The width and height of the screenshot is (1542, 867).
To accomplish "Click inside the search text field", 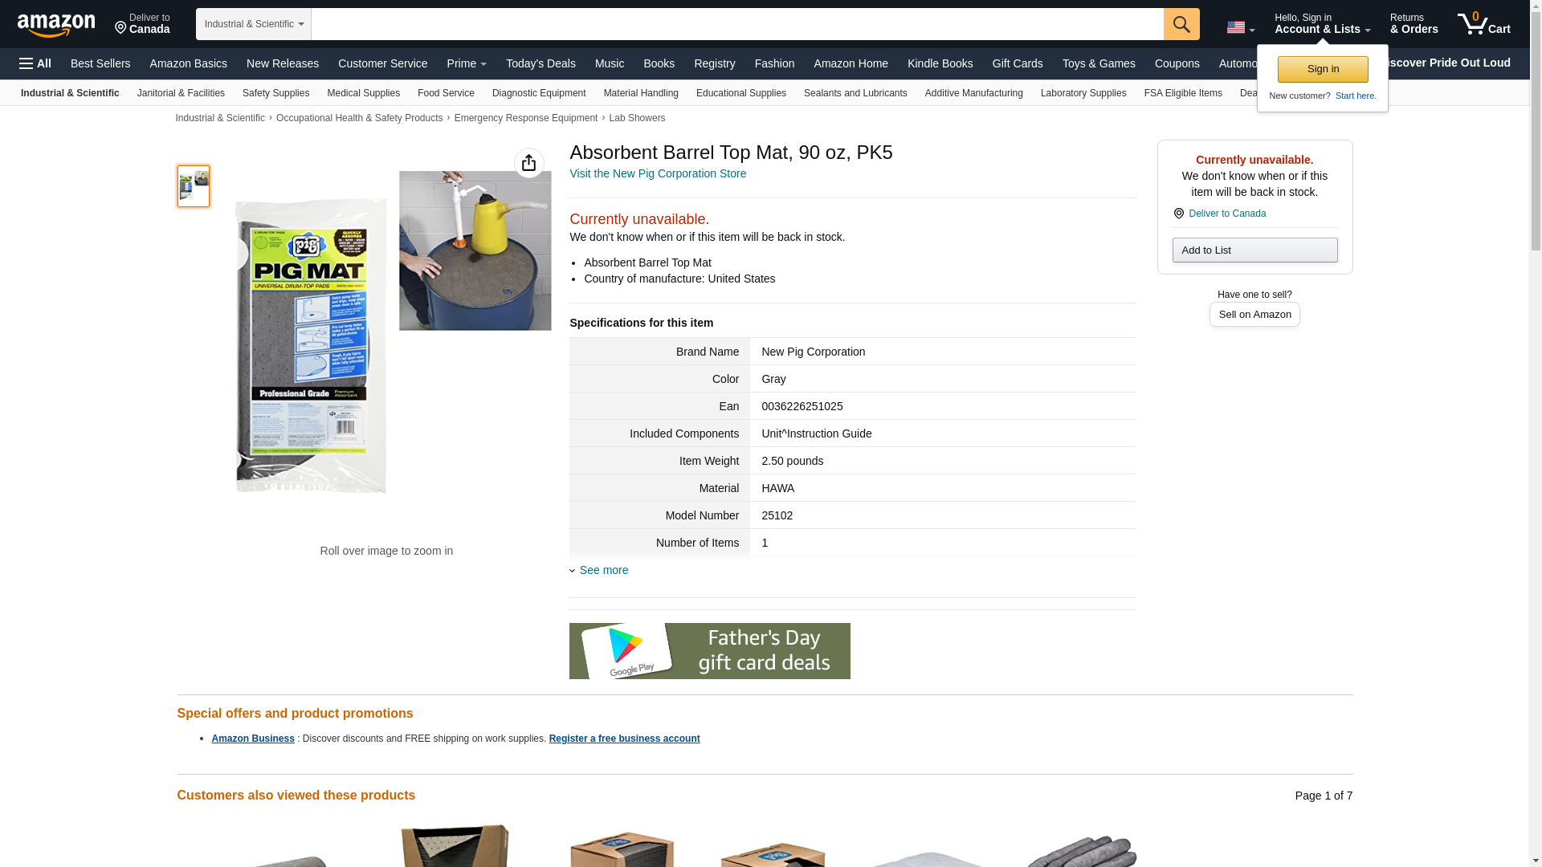I will click(737, 24).
